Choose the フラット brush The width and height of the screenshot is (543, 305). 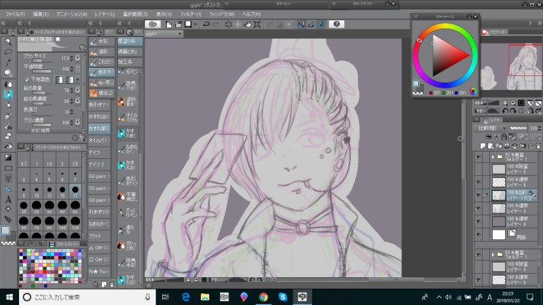[99, 236]
